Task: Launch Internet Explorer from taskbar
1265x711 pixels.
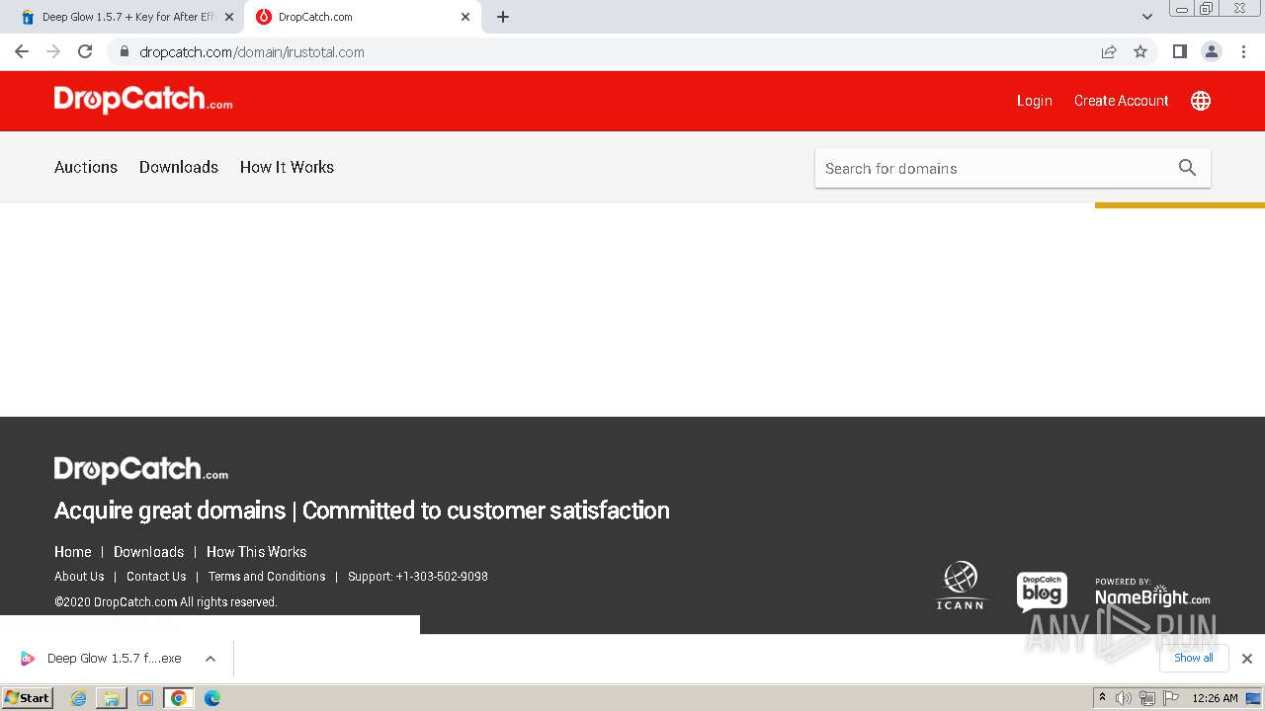Action: pyautogui.click(x=79, y=698)
